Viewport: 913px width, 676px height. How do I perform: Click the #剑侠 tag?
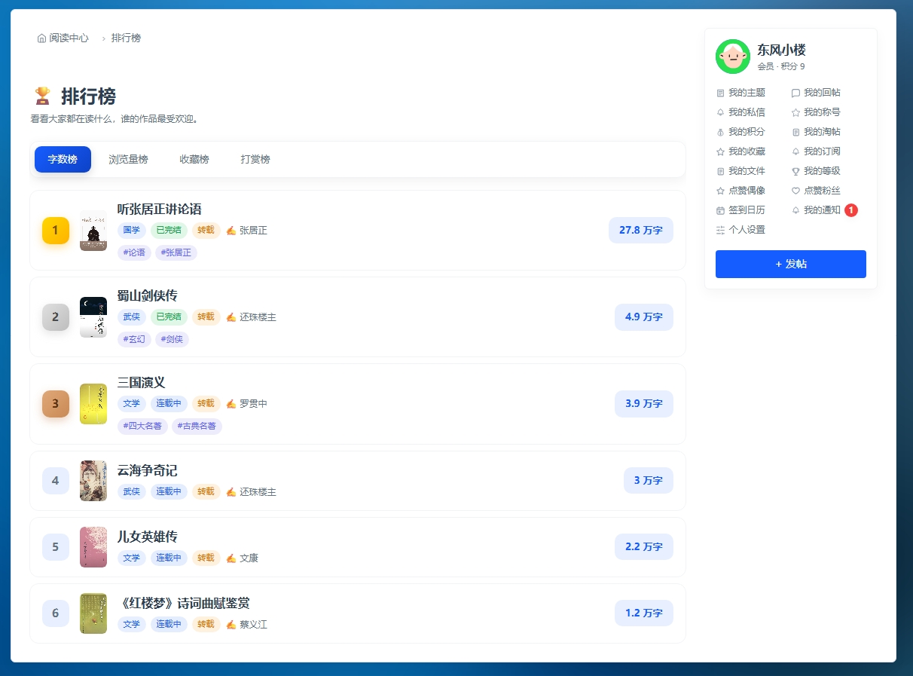[173, 339]
